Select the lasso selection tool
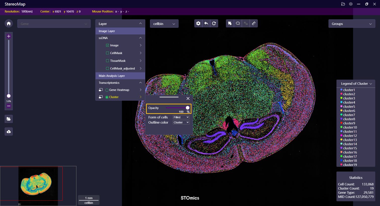Viewport: 380px width, 206px height. pos(238,23)
